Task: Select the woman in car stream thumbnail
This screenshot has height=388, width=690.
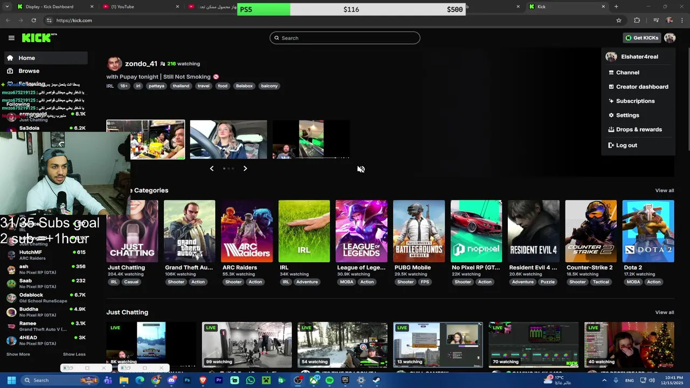Action: [x=228, y=140]
